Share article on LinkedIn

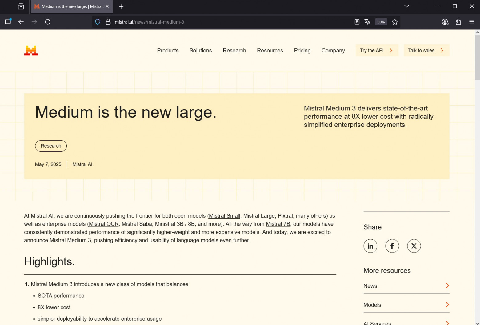(370, 246)
